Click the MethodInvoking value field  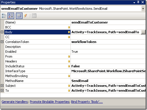click(108, 76)
